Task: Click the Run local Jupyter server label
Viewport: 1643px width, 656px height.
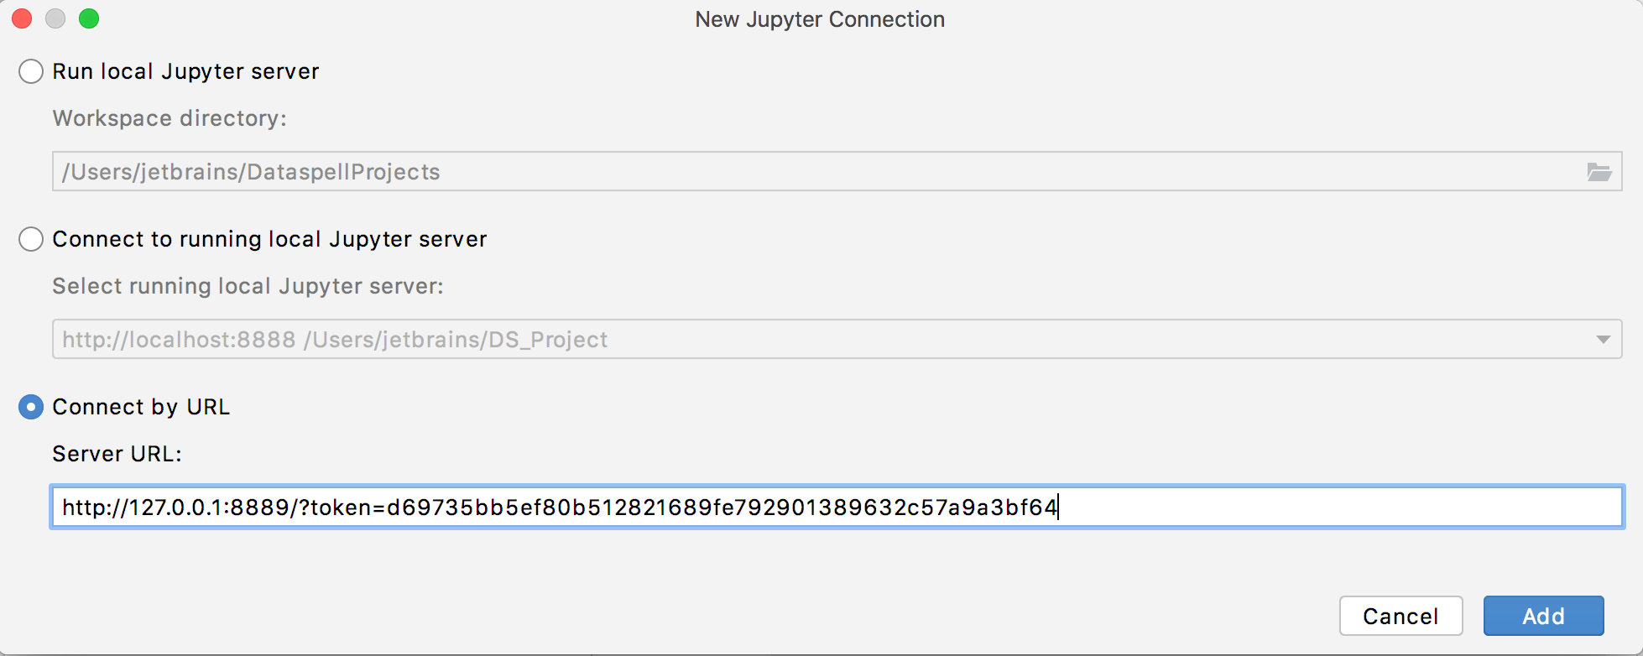Action: tap(185, 71)
